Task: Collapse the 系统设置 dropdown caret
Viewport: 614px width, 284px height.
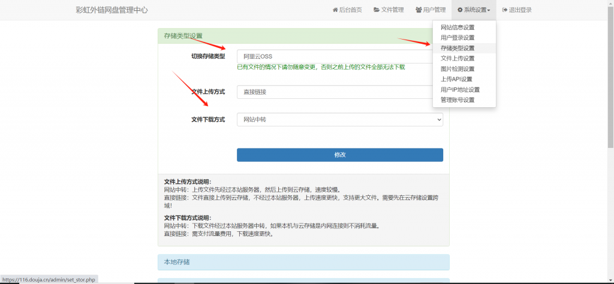Action: 489,11
